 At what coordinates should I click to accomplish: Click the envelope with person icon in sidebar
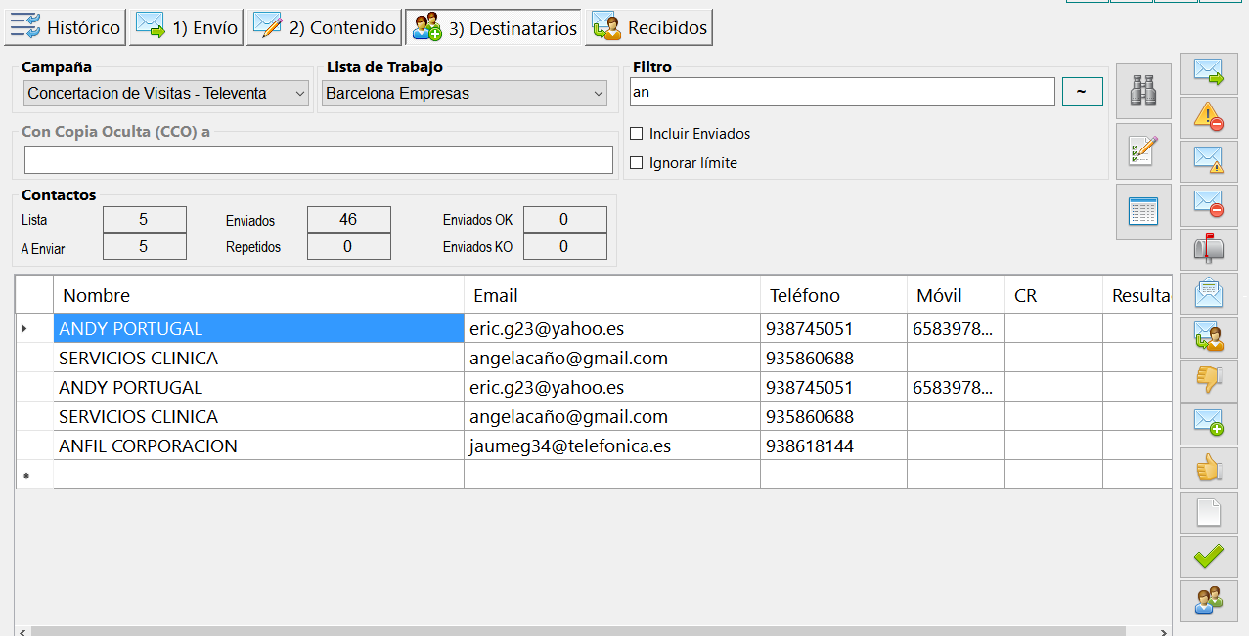point(1210,337)
